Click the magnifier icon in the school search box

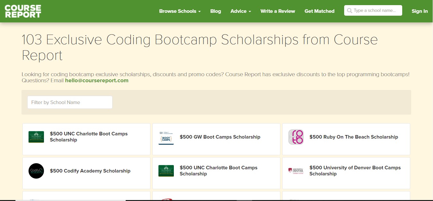click(x=349, y=11)
